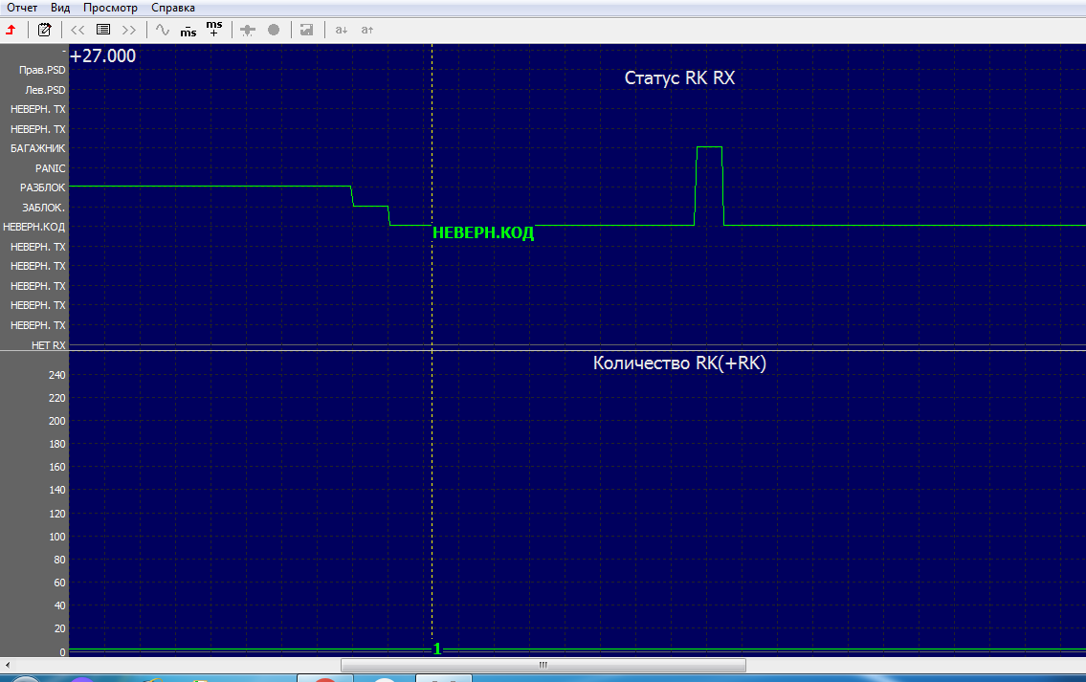The image size is (1086, 682).
Task: Open the Вид menu
Action: [60, 8]
